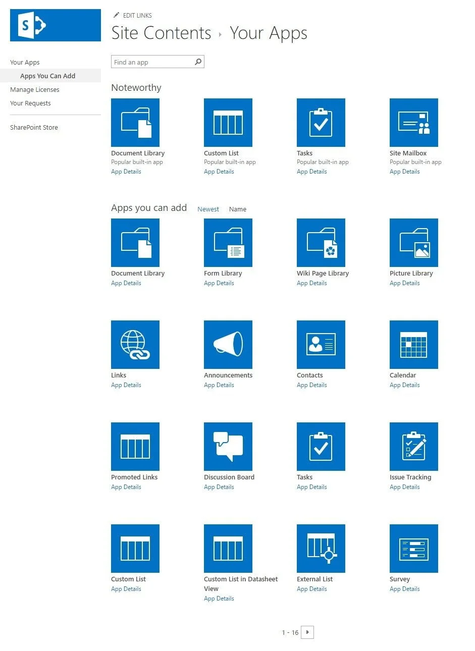
Task: Select the Issue Tracking app tile
Action: click(x=413, y=446)
